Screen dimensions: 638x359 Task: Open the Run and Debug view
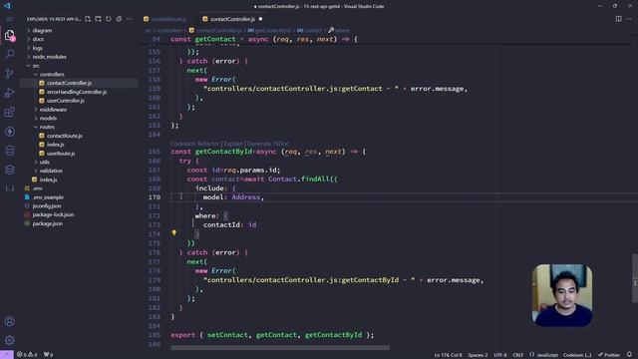(9, 93)
